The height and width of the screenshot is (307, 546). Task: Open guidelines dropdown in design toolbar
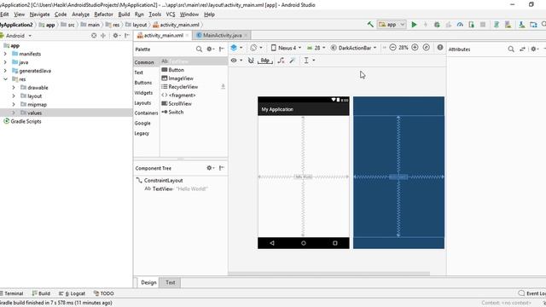pos(309,61)
